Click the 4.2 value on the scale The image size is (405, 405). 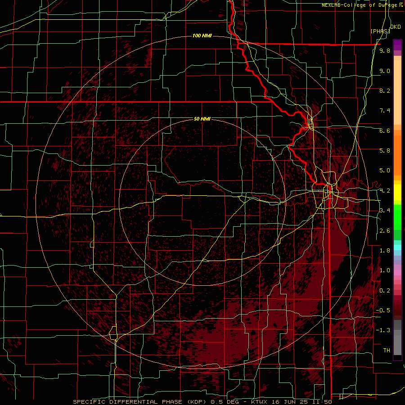[385, 191]
